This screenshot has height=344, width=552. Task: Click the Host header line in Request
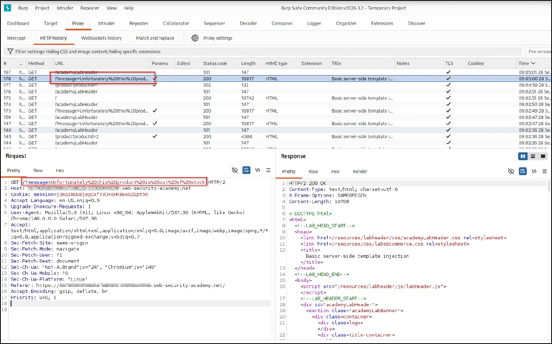click(101, 188)
